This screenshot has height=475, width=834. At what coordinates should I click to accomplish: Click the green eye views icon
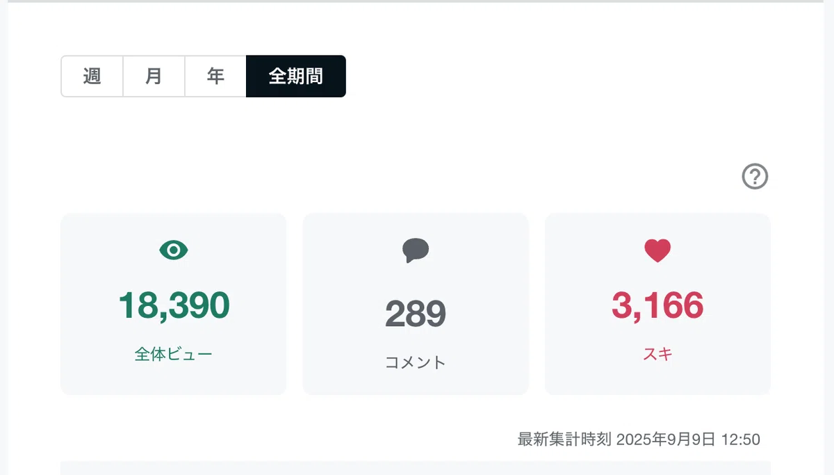coord(174,250)
